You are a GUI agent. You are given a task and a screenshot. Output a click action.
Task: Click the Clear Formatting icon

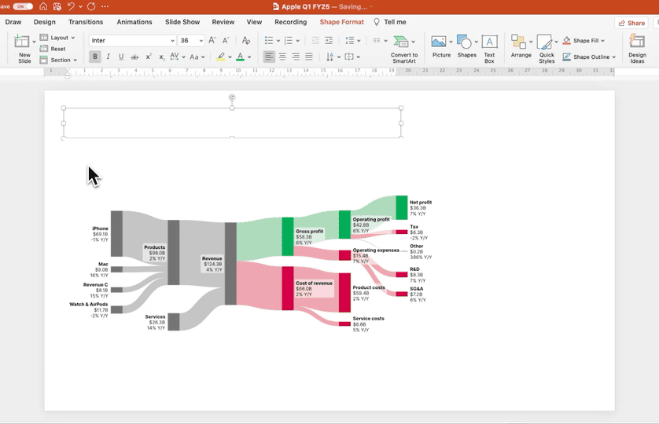246,40
